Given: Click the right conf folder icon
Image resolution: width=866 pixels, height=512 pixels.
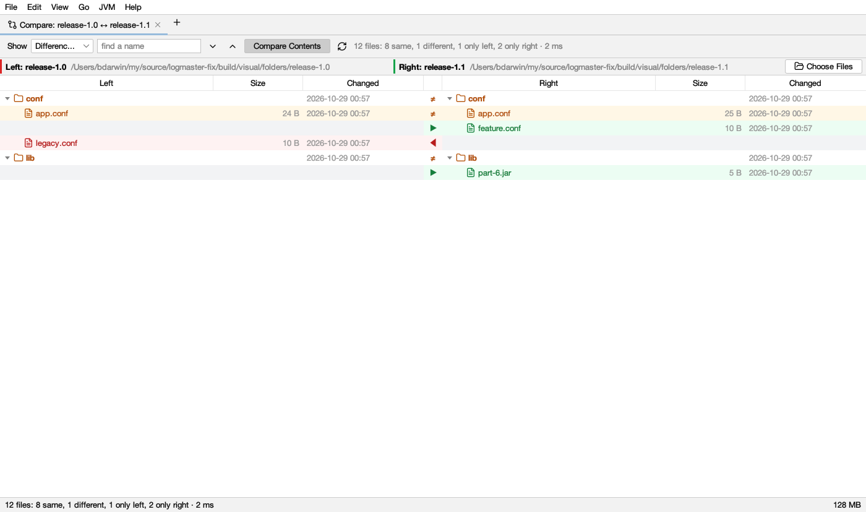Looking at the screenshot, I should pos(461,98).
